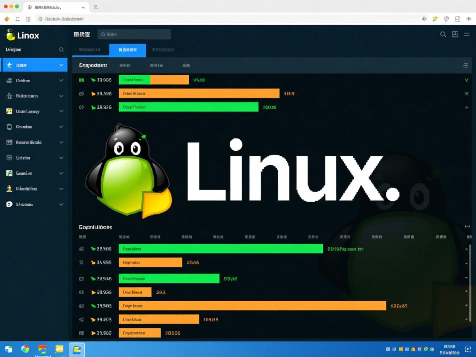Click the Engjnodoint column header label
Screen dimensions: 476x357
point(93,65)
